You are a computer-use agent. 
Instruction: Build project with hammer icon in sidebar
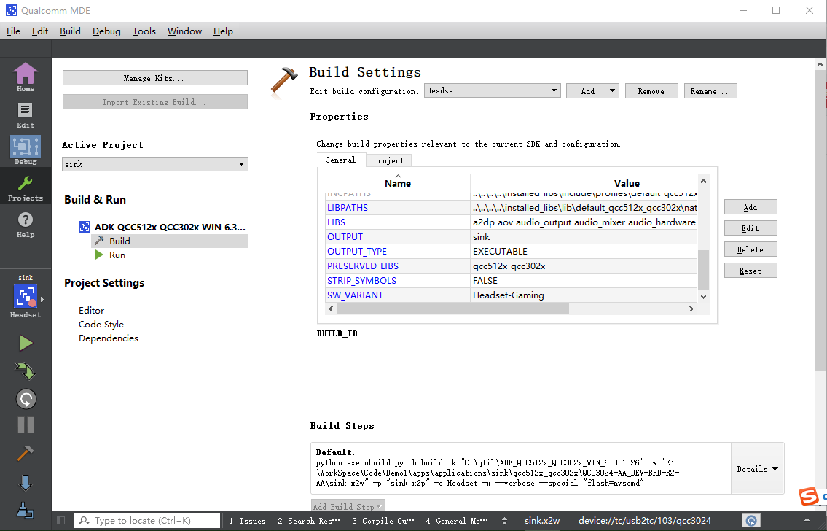26,453
